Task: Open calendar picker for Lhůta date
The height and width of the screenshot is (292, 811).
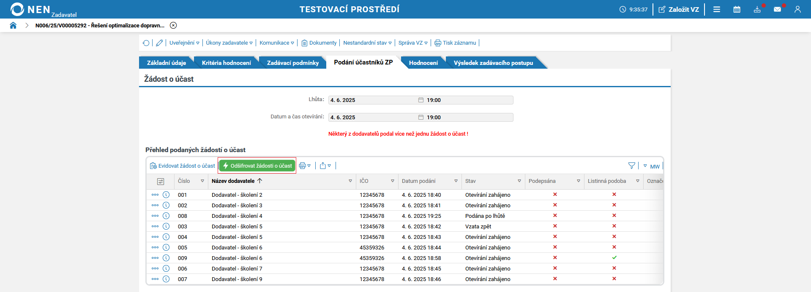Action: point(421,100)
